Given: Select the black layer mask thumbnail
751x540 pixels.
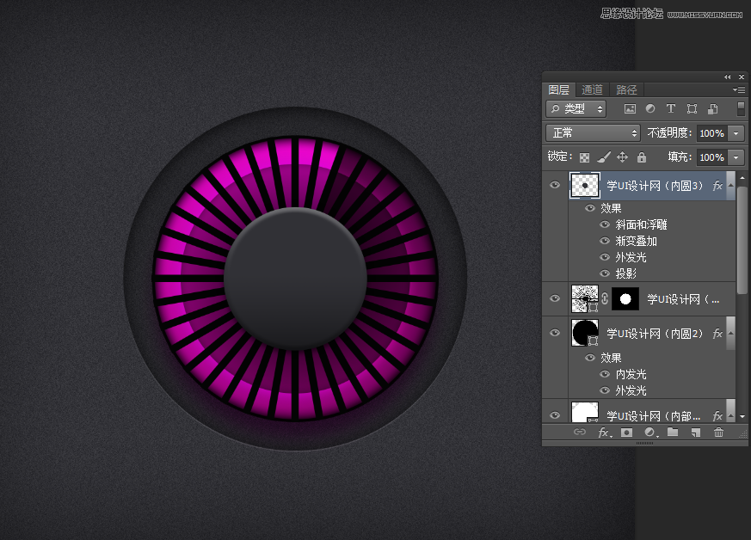Looking at the screenshot, I should [625, 298].
